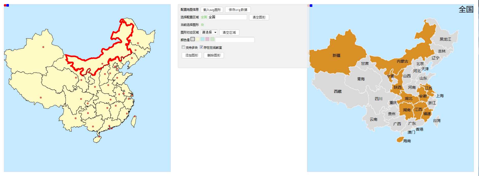Pick the light cyan color swatch
The width and height of the screenshot is (479, 176).
[x=203, y=39]
